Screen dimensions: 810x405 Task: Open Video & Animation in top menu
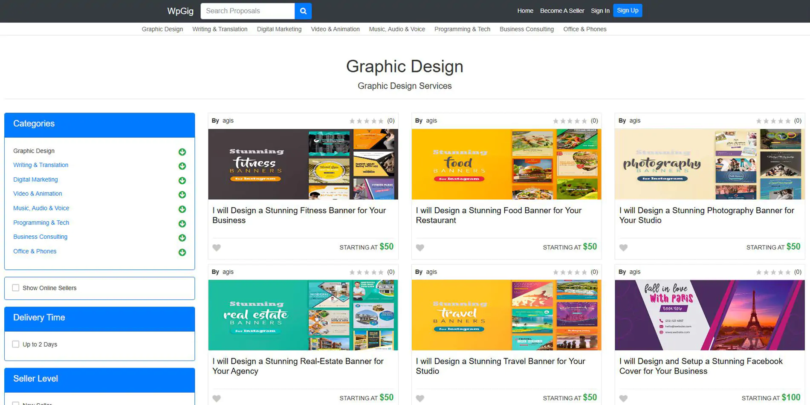coord(335,29)
